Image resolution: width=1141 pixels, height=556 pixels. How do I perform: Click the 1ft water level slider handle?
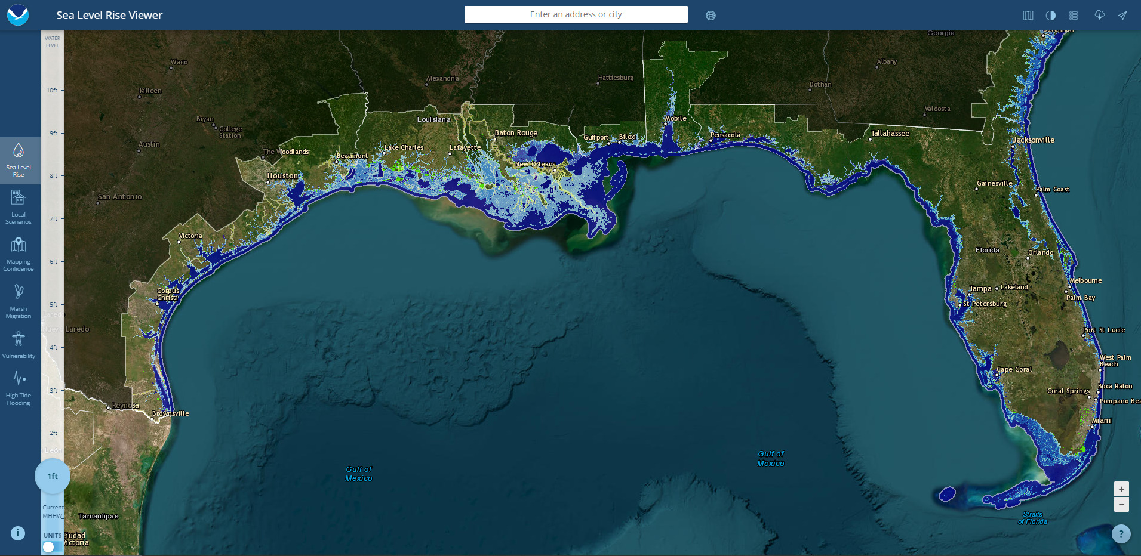tap(53, 476)
